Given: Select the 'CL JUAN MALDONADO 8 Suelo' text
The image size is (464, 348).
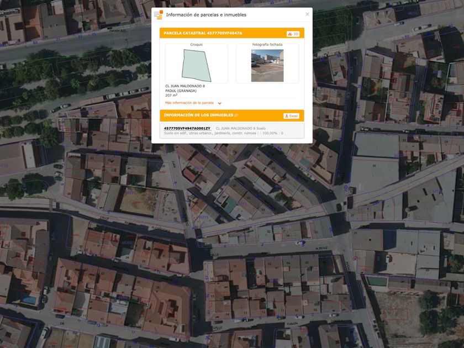Looking at the screenshot, I should click(241, 128).
